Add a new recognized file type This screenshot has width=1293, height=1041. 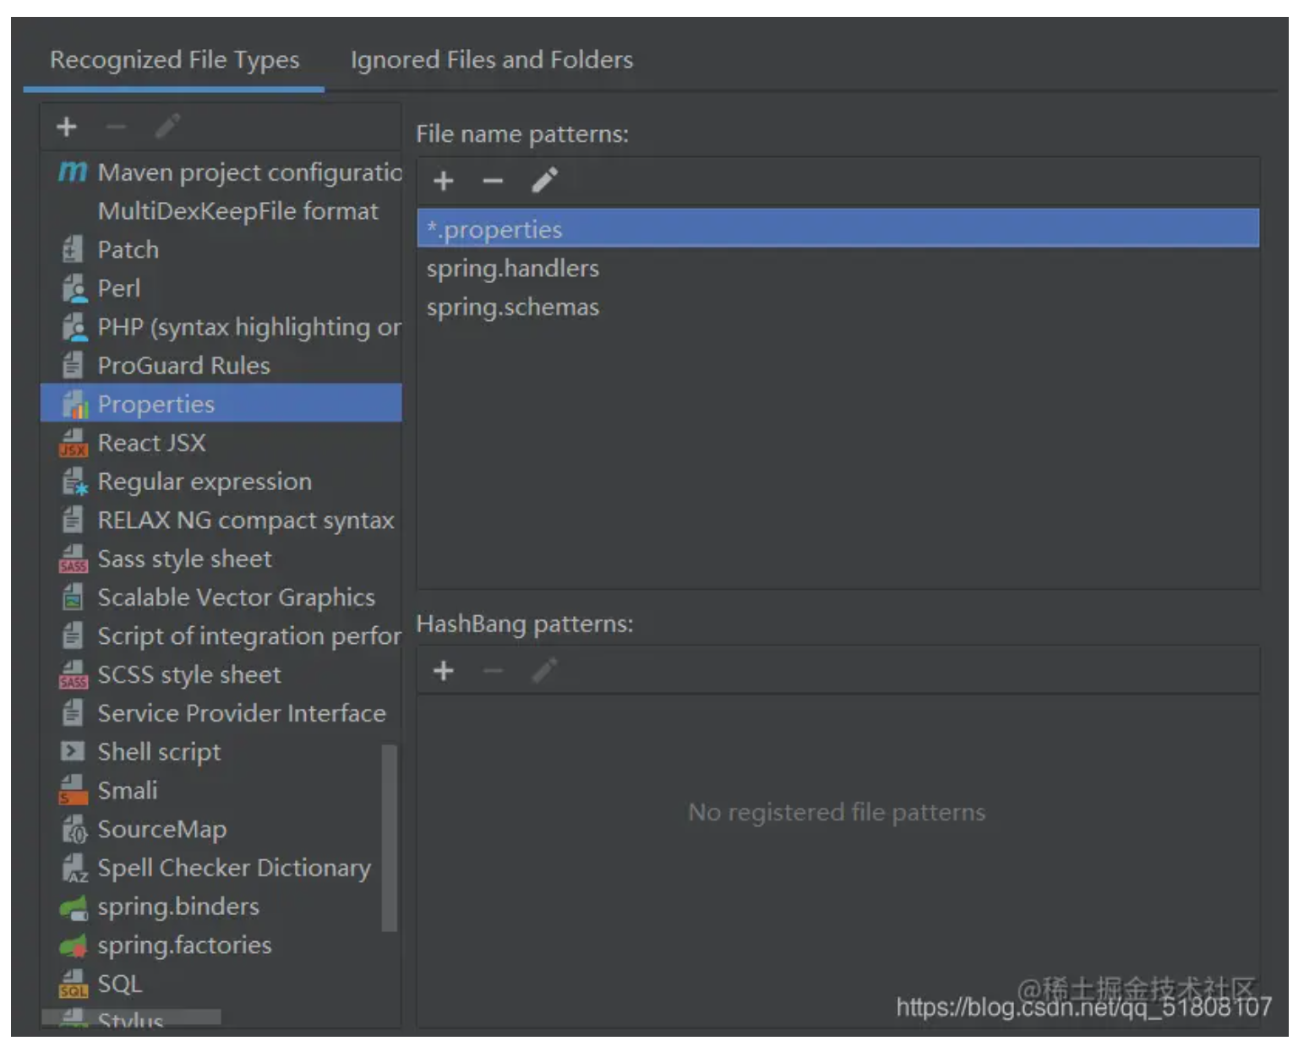pos(67,127)
